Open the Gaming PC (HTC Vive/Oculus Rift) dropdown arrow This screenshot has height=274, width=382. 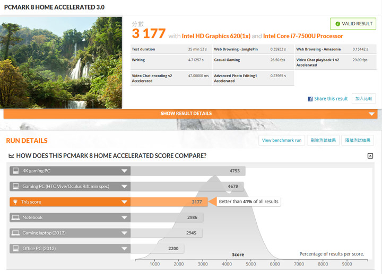point(124,187)
